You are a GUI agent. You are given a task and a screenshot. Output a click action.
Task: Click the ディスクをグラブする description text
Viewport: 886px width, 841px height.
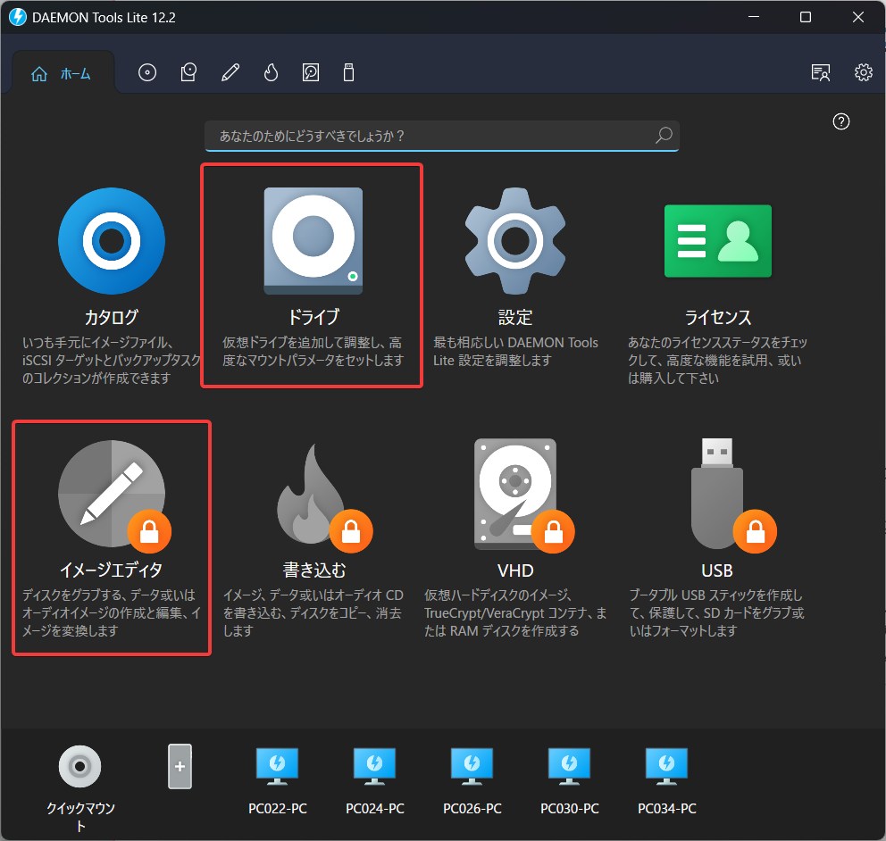tap(112, 612)
